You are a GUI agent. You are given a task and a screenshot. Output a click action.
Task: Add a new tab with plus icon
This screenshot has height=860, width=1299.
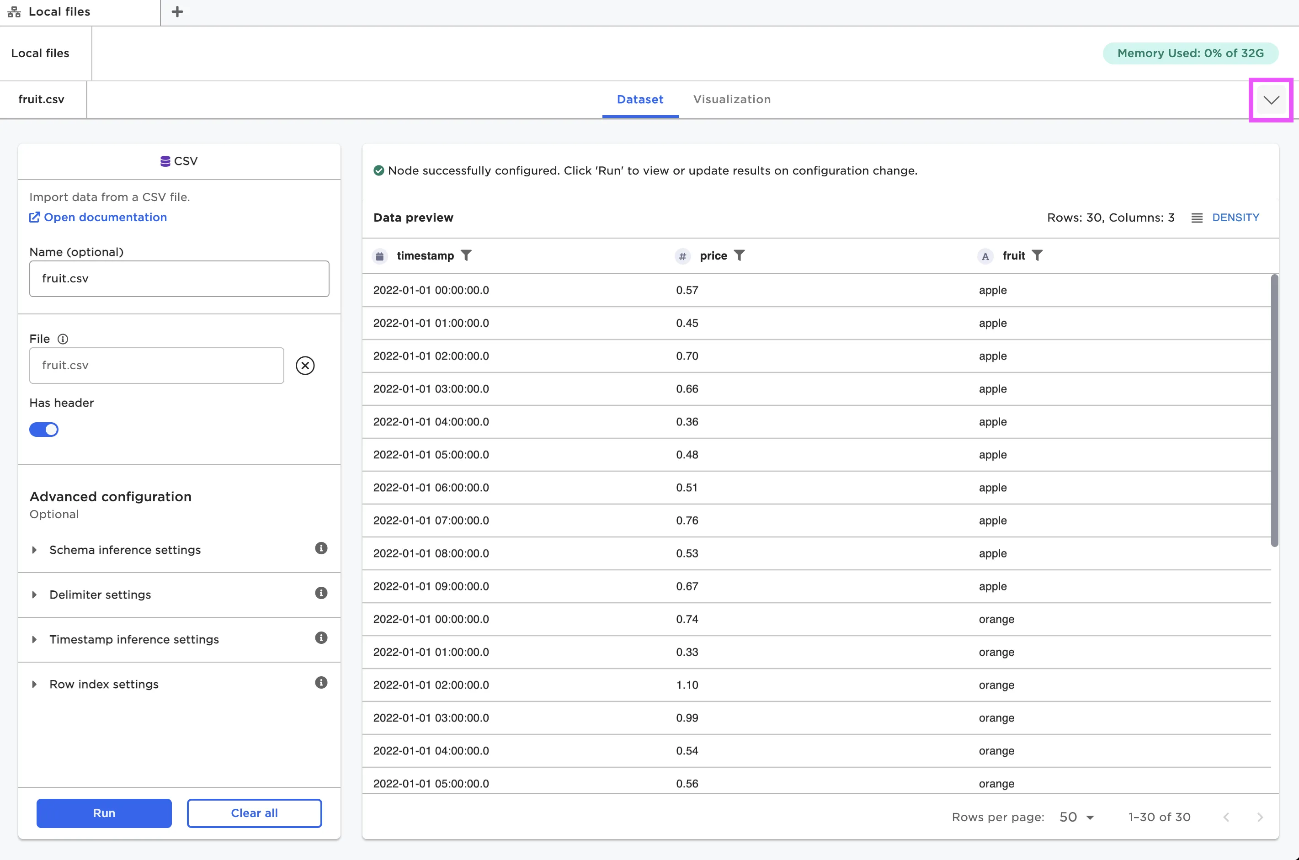tap(177, 12)
